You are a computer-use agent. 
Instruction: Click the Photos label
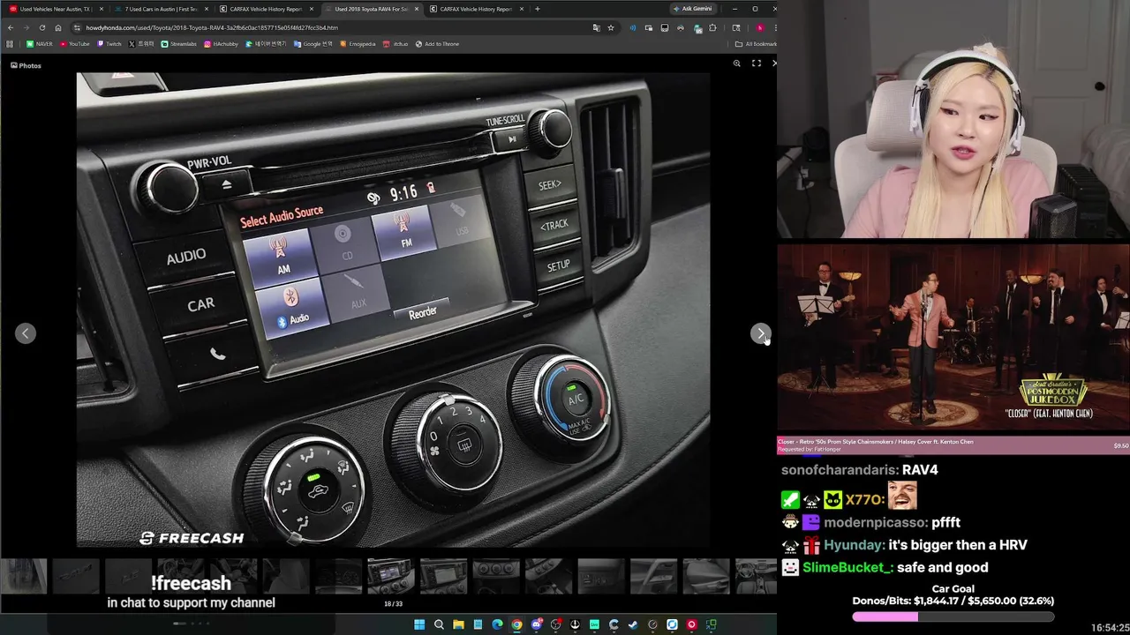click(x=26, y=65)
